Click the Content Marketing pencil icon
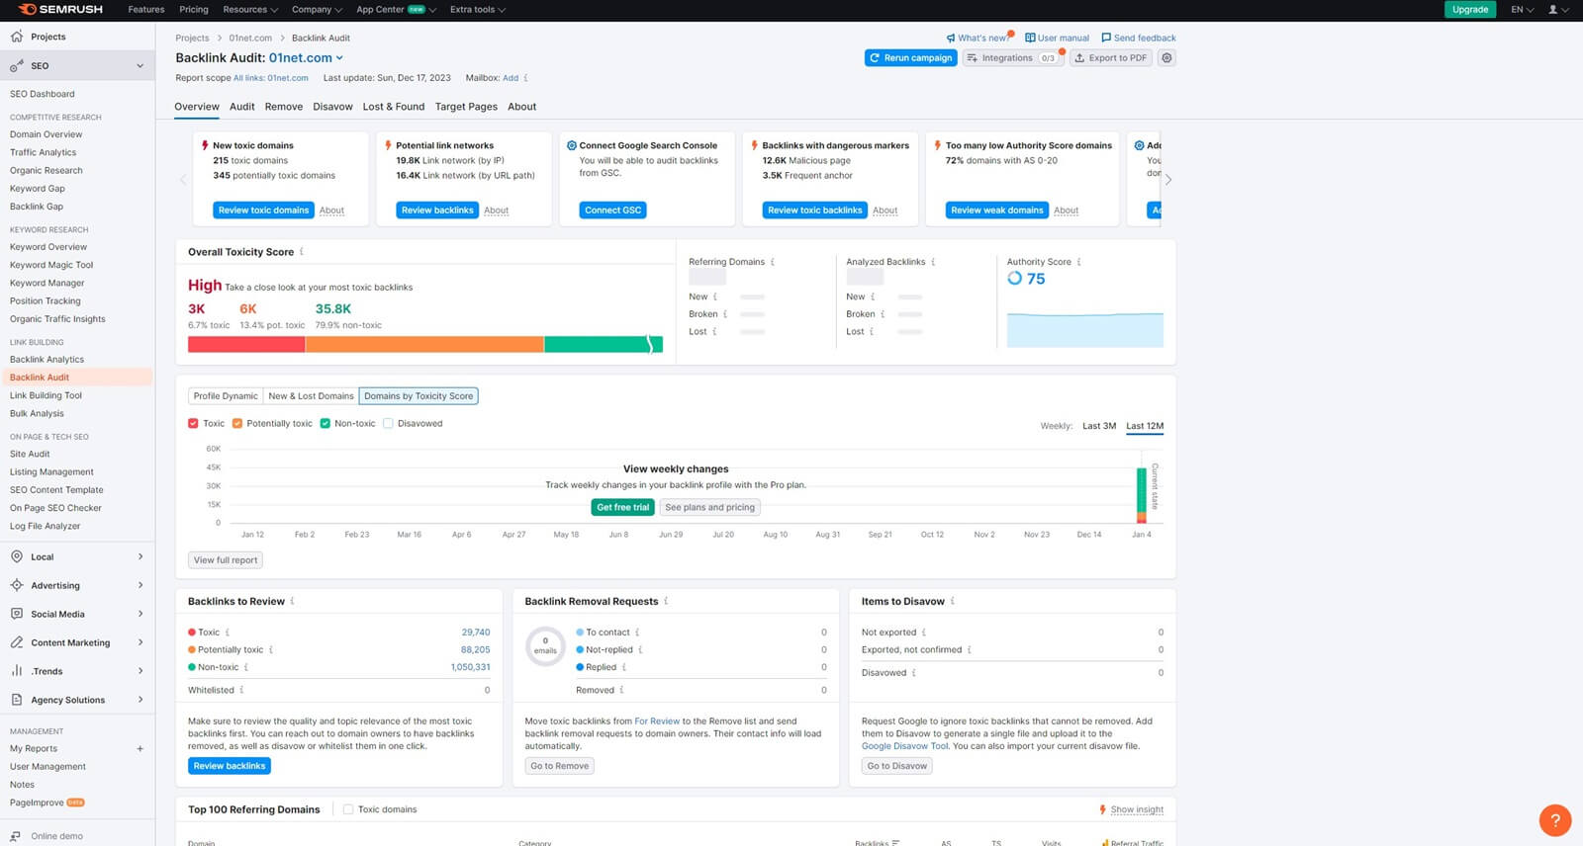The image size is (1583, 846). click(17, 642)
